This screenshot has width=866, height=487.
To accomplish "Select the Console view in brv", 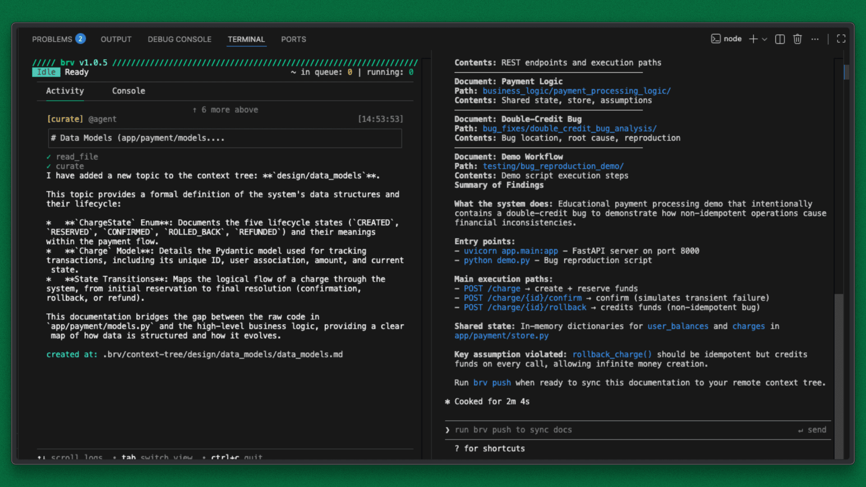I will pos(129,91).
